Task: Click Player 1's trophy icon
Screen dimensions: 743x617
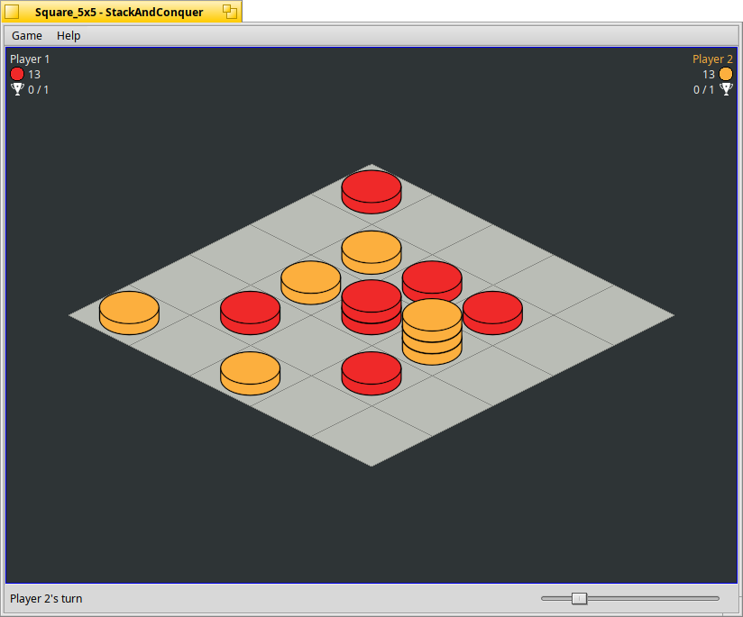Action: click(x=17, y=89)
